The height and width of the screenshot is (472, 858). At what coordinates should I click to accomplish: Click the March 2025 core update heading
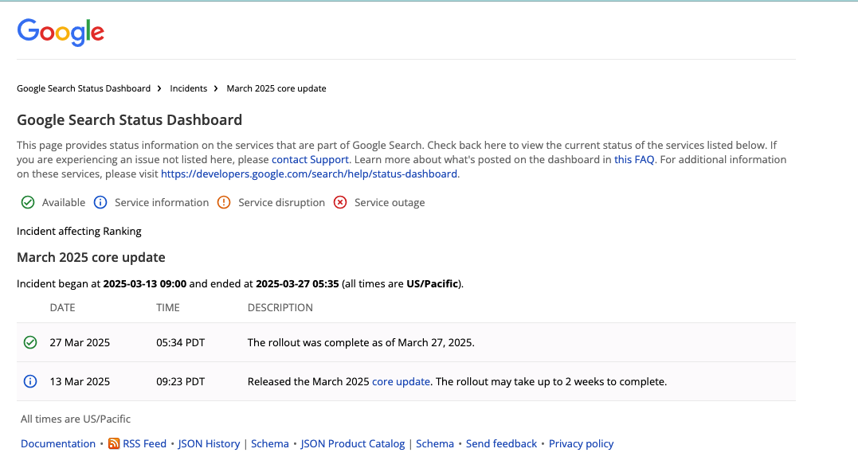pos(92,257)
